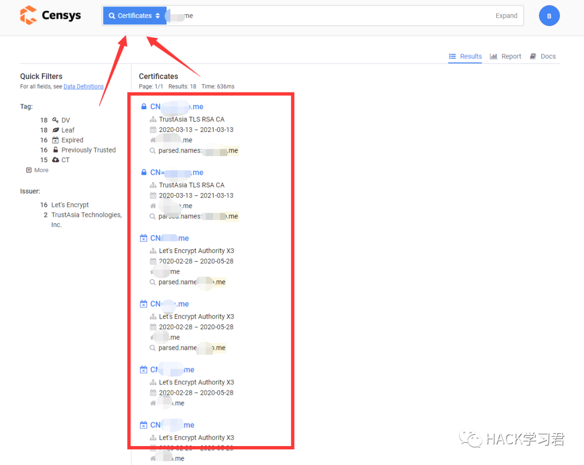Viewport: 584px width, 465px height.
Task: Open the first Let's Encrypt certificate CN link
Action: tap(169, 238)
